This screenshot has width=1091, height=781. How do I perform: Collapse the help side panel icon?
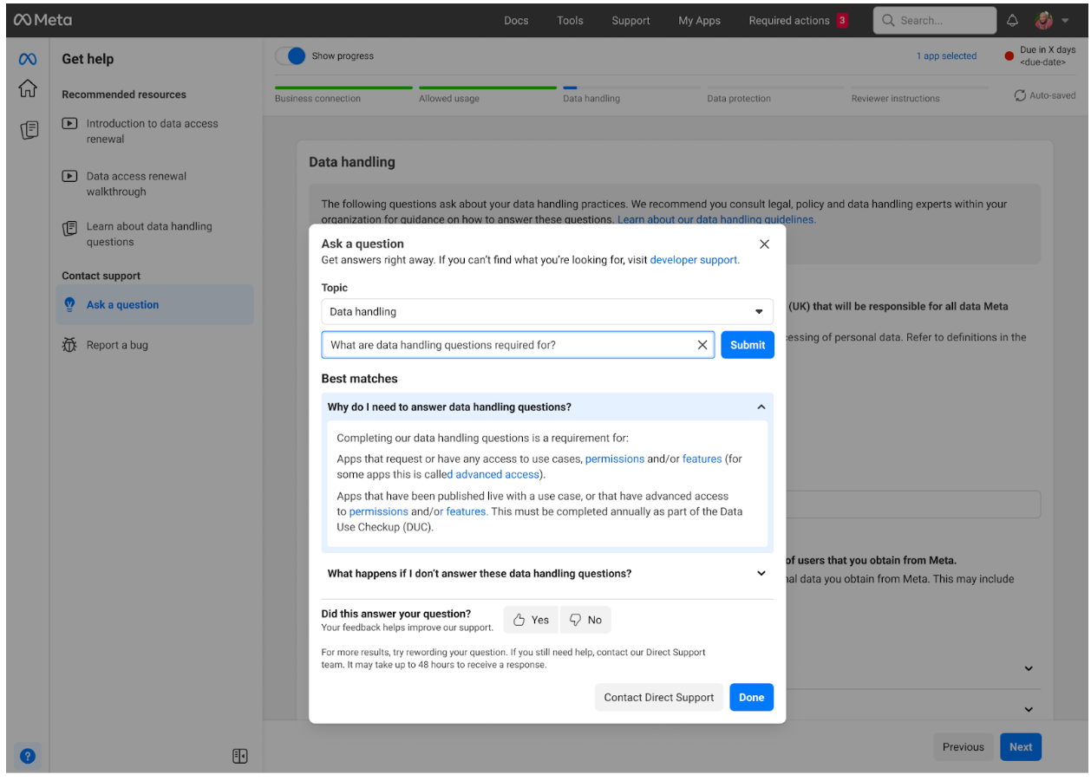click(240, 756)
